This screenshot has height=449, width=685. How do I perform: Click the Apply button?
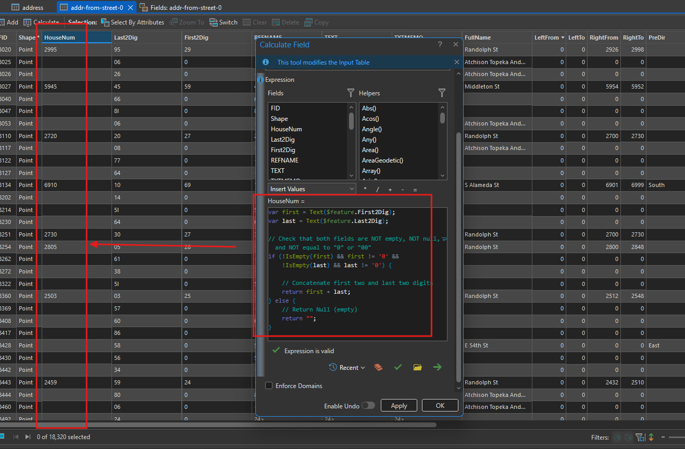tap(399, 406)
